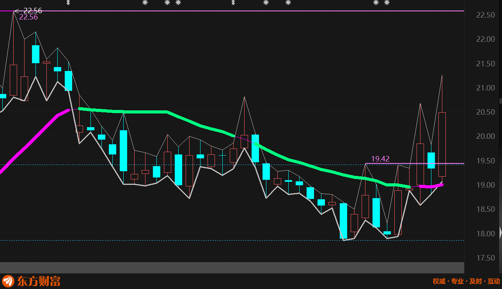The width and height of the screenshot is (502, 289).
Task: Click the 22.00 price axis label
Action: point(486,39)
